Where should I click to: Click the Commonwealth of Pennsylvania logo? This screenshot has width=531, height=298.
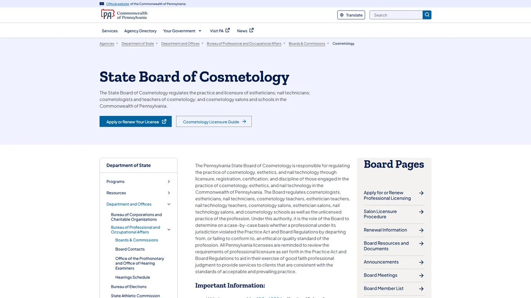(x=124, y=15)
